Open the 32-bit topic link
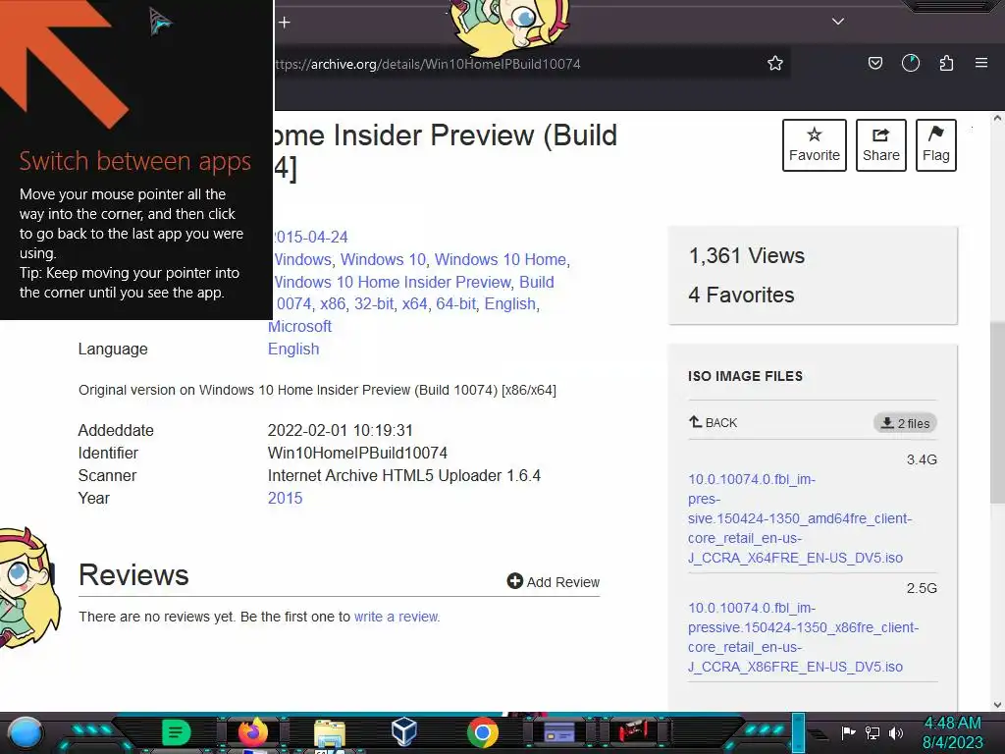 (x=374, y=304)
